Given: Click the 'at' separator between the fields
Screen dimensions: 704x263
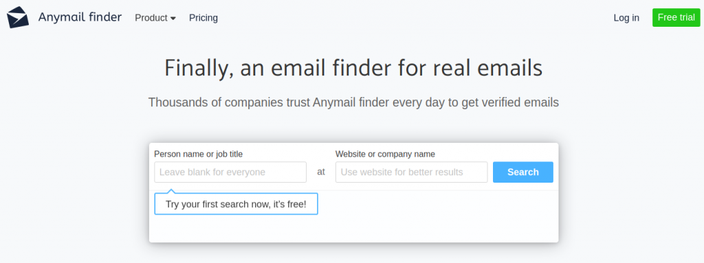Looking at the screenshot, I should pos(321,172).
